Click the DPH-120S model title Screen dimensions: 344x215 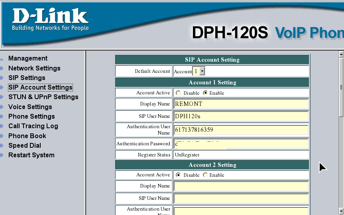(x=230, y=32)
